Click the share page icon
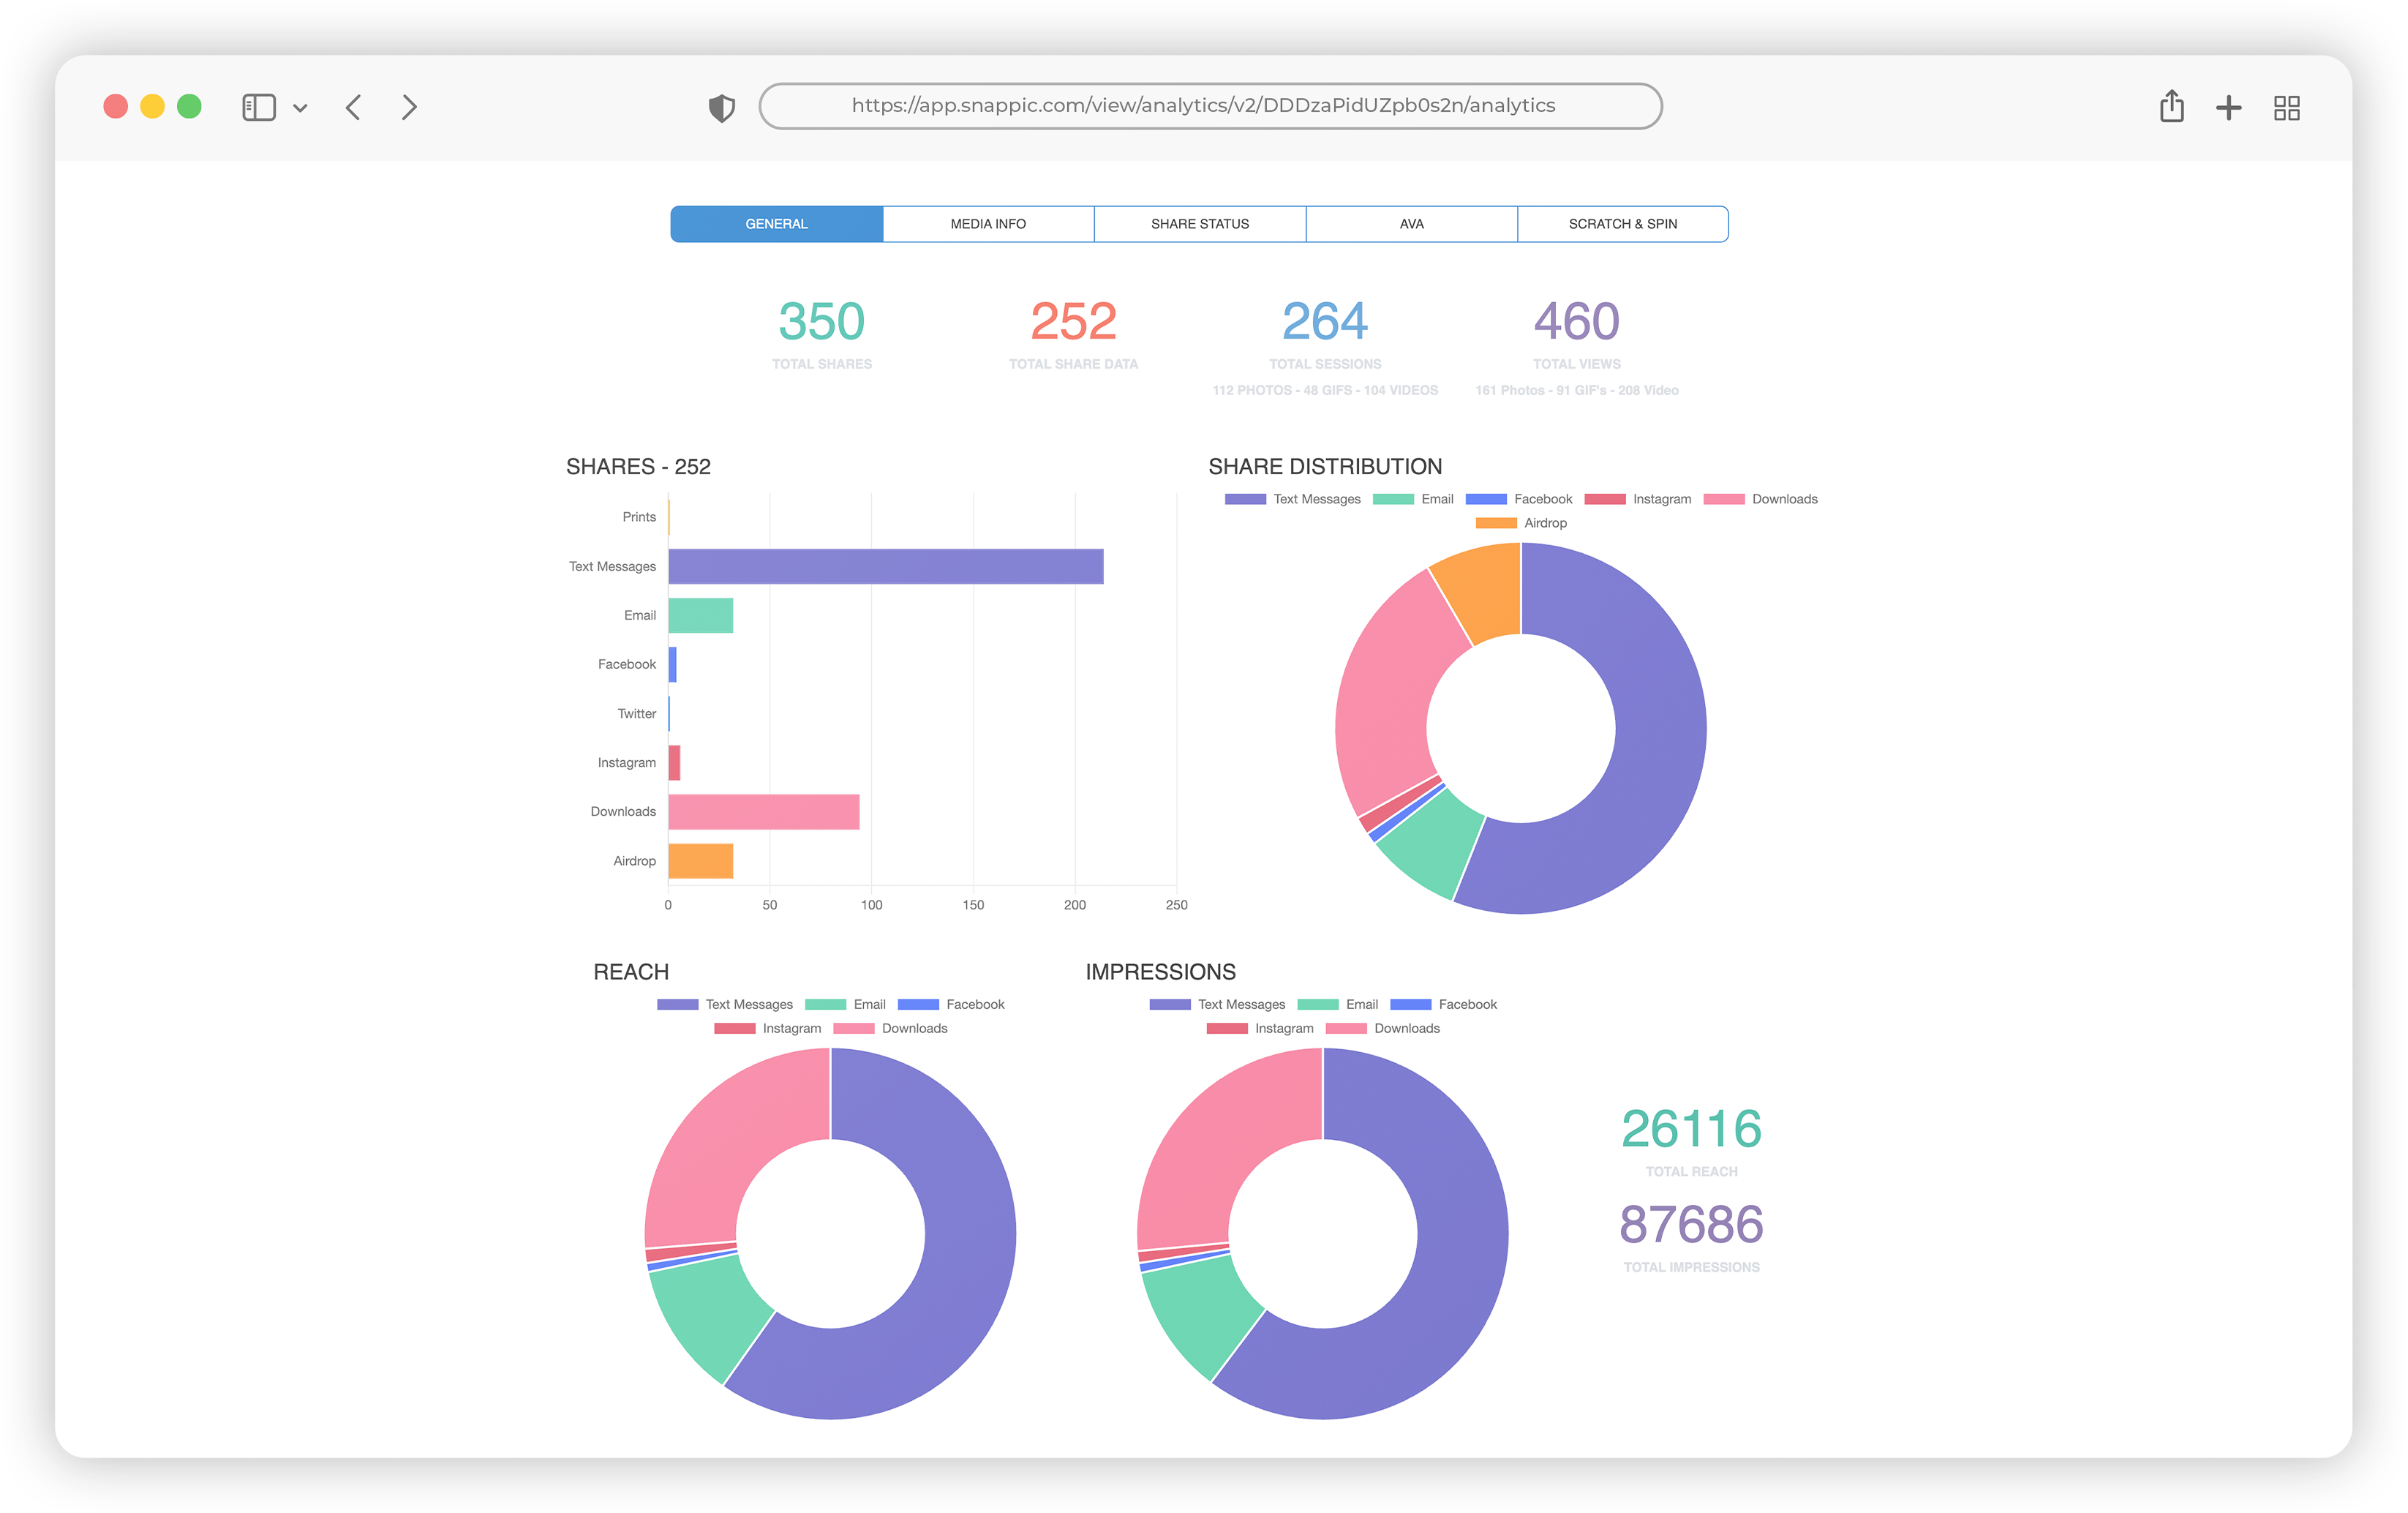The width and height of the screenshot is (2408, 1513). (2171, 106)
